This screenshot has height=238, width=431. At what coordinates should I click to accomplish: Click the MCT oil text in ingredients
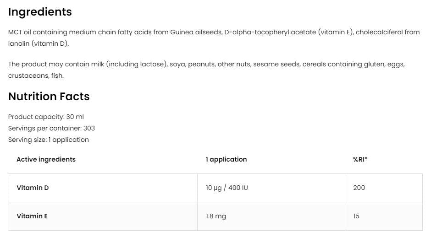pos(22,32)
